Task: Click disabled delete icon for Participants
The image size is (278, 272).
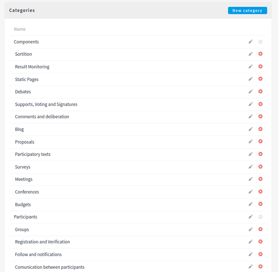Action: point(260,217)
